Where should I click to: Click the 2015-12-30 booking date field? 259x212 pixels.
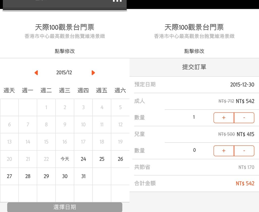pos(194,85)
